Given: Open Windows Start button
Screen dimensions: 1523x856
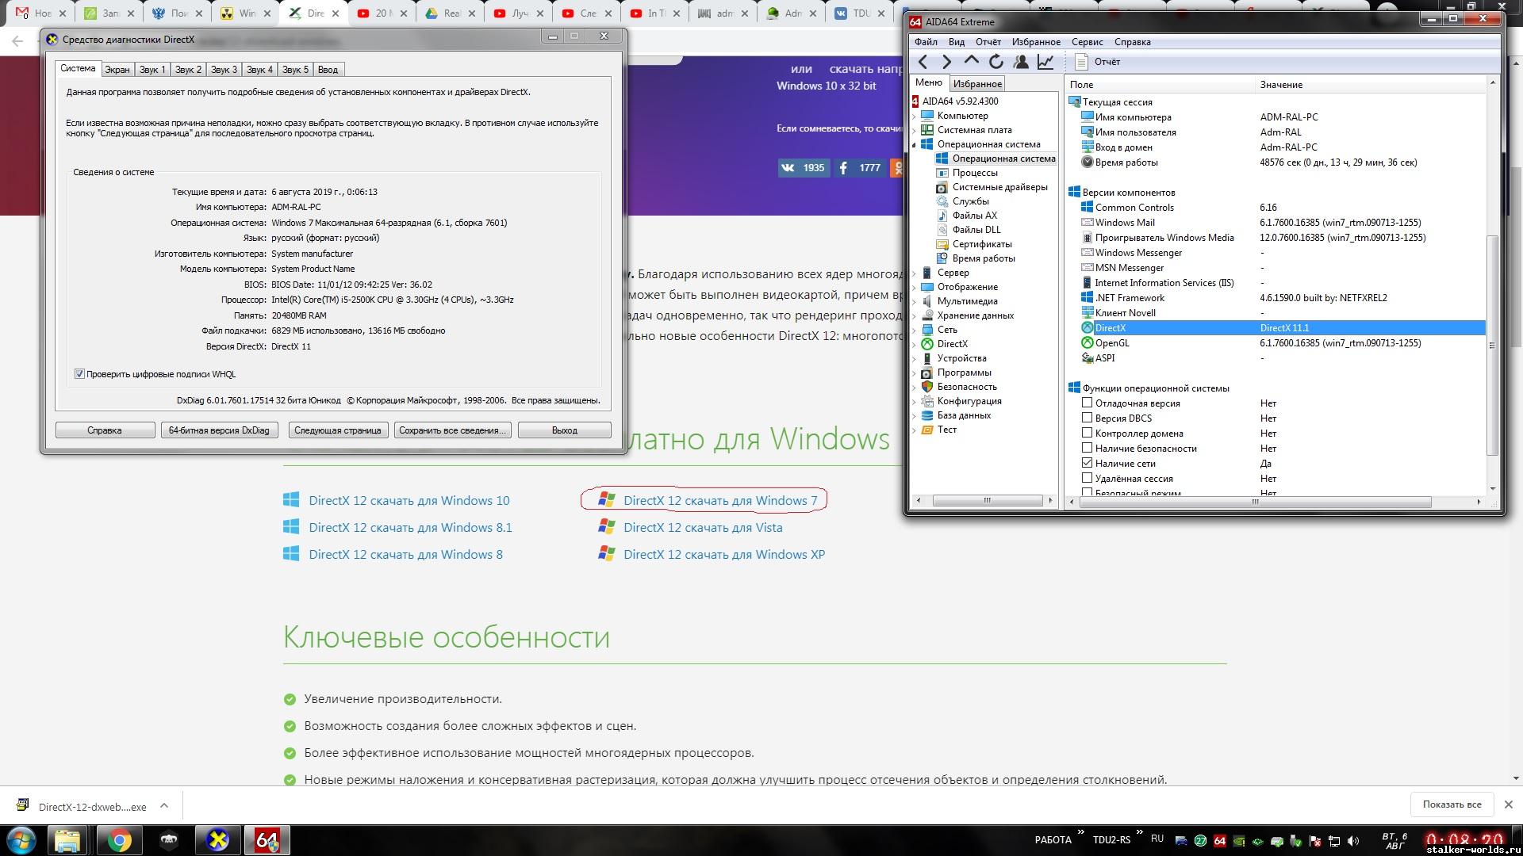Looking at the screenshot, I should click(x=22, y=840).
